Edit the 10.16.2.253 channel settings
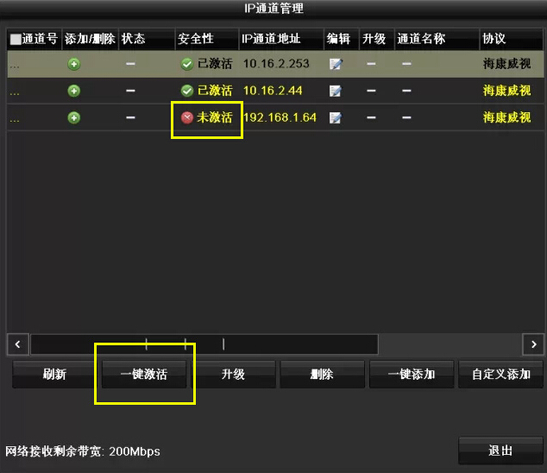The width and height of the screenshot is (547, 473). point(336,64)
